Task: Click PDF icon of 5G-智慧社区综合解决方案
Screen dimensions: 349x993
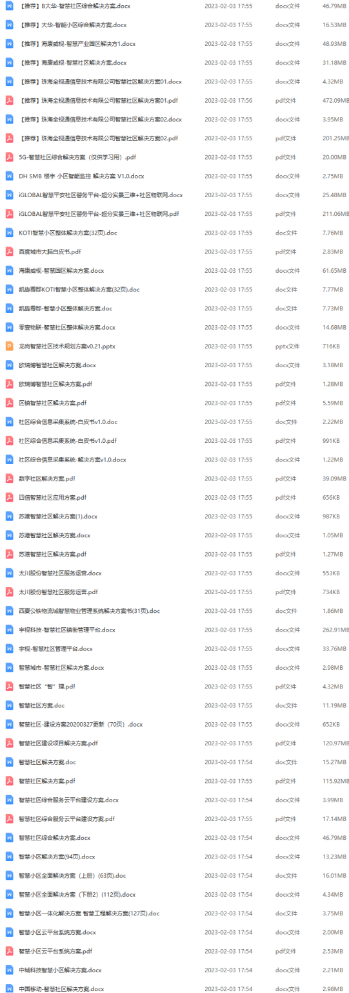Action: coord(9,157)
